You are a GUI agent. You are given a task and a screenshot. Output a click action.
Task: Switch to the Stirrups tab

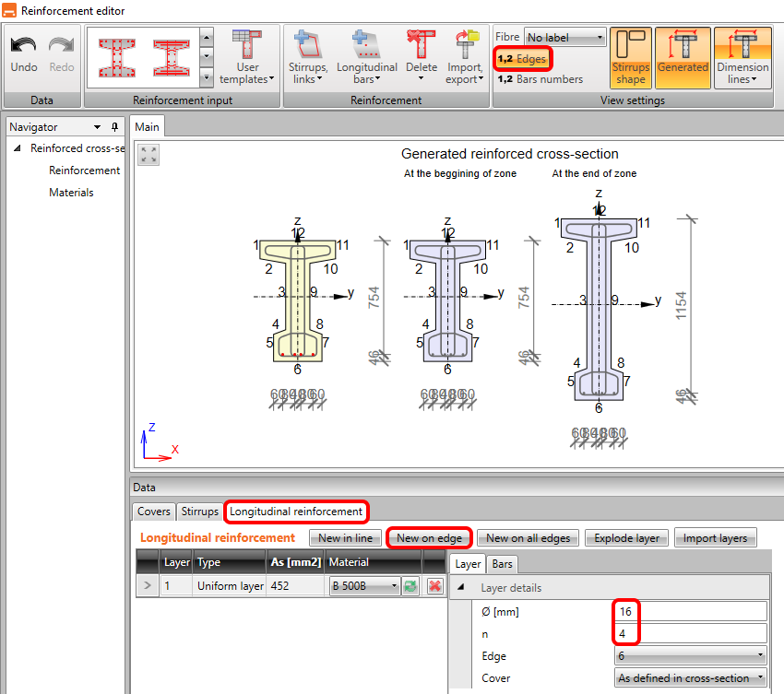[199, 511]
